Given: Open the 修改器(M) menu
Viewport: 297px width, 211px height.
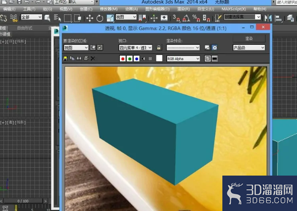Looking at the screenshot, I should point(109,9).
